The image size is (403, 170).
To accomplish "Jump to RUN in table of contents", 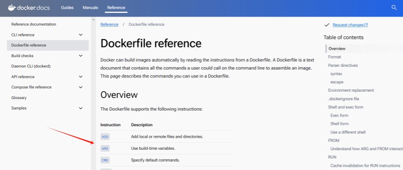I will [332, 157].
